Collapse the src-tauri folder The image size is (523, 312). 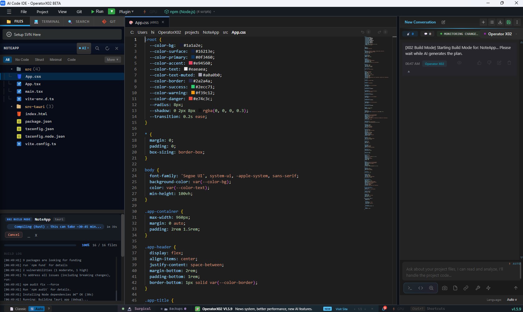coord(12,107)
